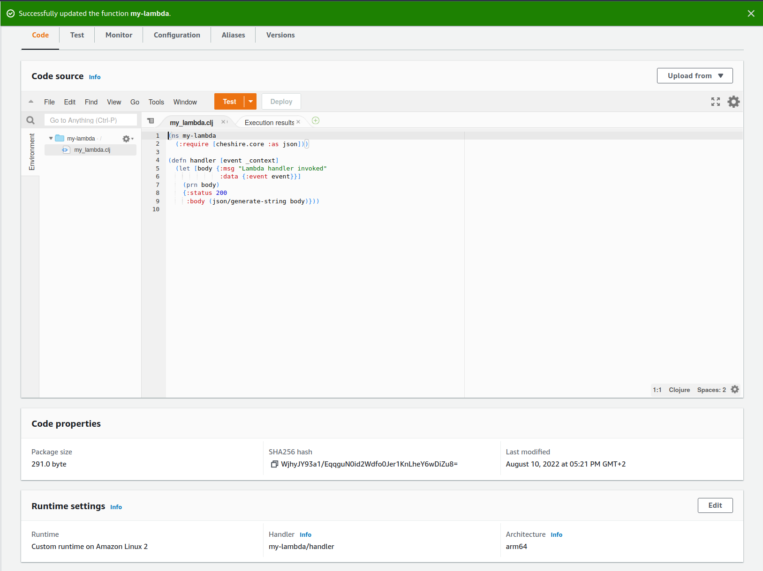Switch to the Test tab
Viewport: 763px width, 571px height.
tap(77, 35)
